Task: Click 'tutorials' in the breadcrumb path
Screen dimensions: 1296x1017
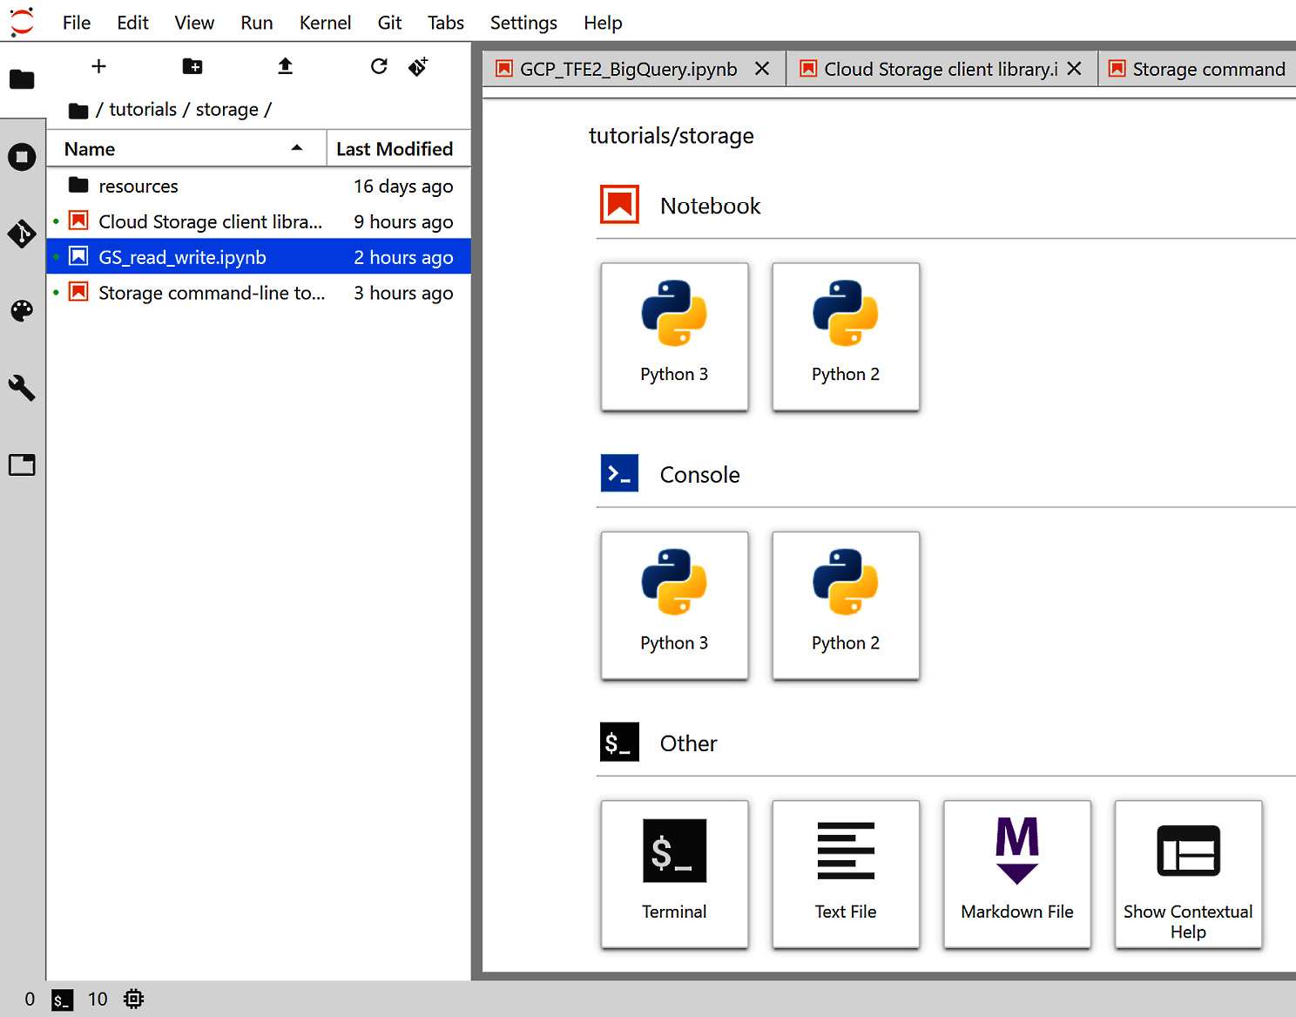Action: coord(143,110)
